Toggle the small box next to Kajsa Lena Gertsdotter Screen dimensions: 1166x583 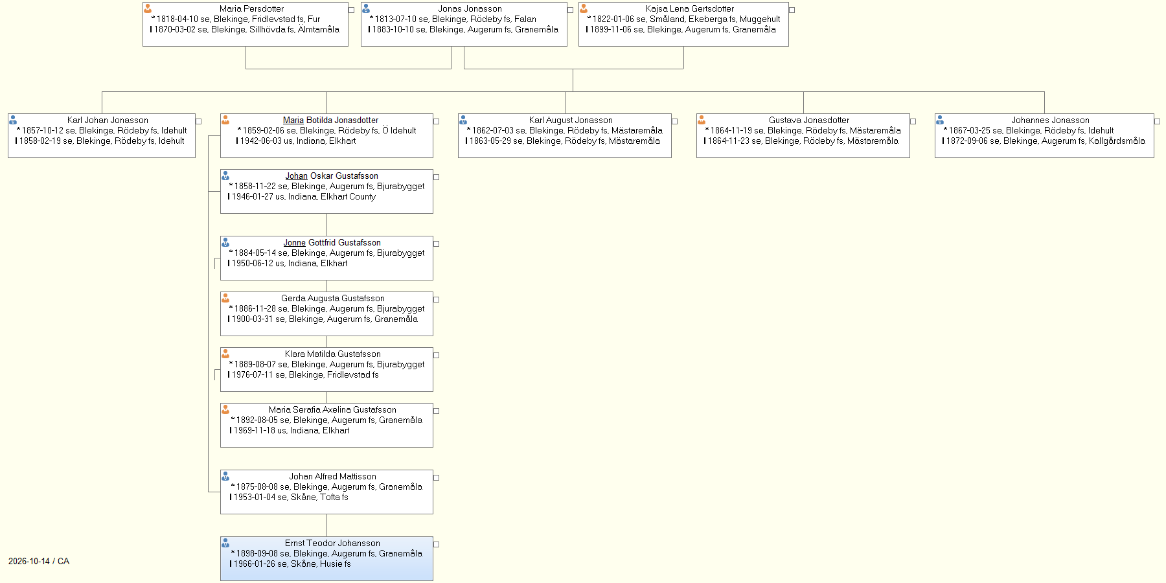(792, 10)
